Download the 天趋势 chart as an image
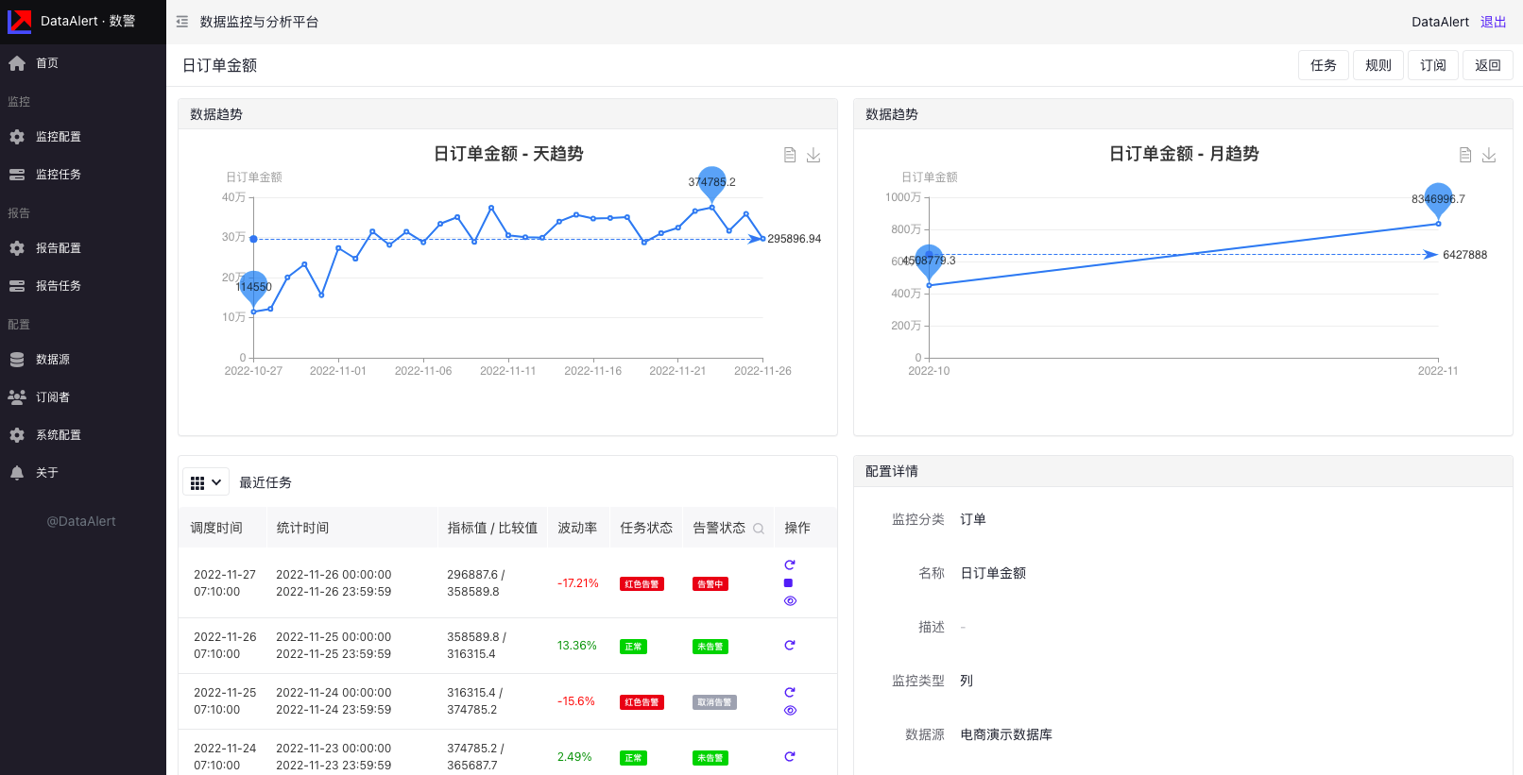1523x775 pixels. 813,155
